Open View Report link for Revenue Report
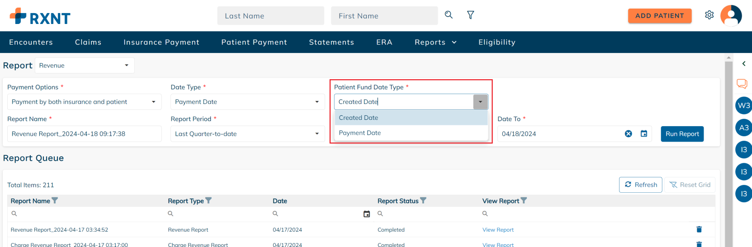This screenshot has height=247, width=752. pyautogui.click(x=498, y=230)
